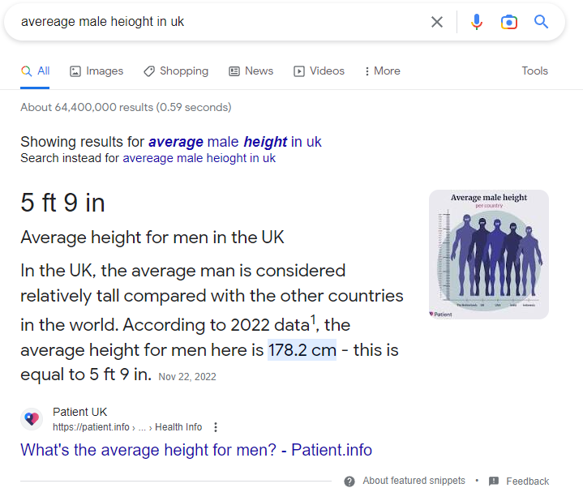The width and height of the screenshot is (583, 488).
Task: Switch to the Images tab
Action: [x=96, y=71]
